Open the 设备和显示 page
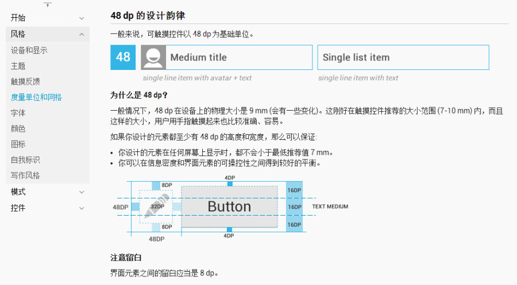The width and height of the screenshot is (517, 285). point(29,50)
